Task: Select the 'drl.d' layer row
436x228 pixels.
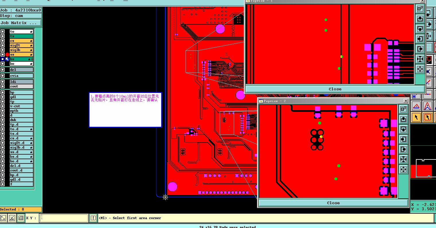Action: [x=22, y=166]
